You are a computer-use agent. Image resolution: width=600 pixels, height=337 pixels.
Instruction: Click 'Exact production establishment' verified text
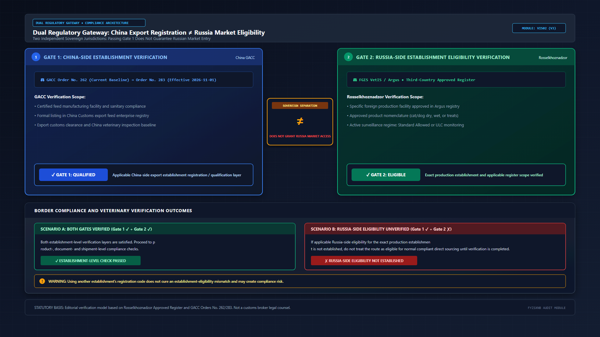[484, 175]
